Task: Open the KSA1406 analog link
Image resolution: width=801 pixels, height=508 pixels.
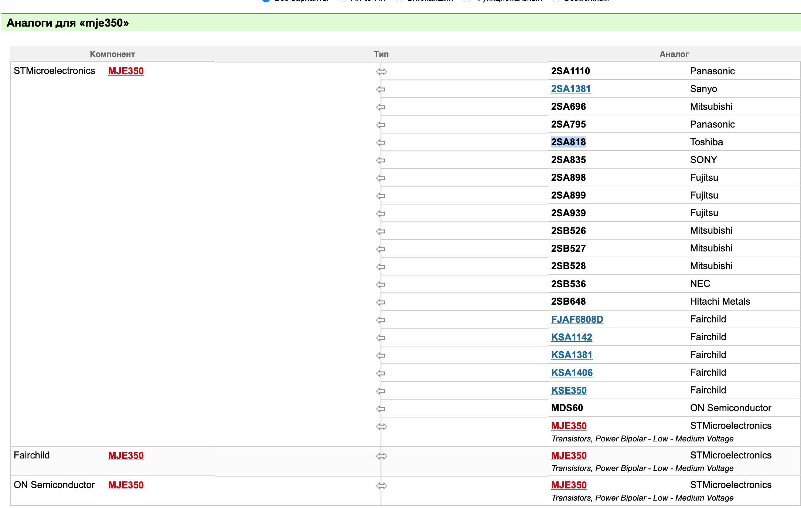Action: 572,372
